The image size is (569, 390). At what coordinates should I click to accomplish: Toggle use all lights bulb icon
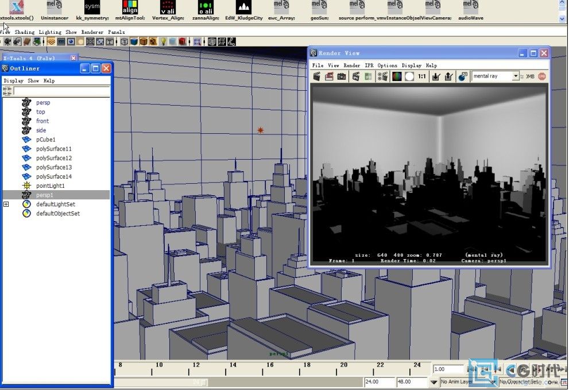[163, 42]
